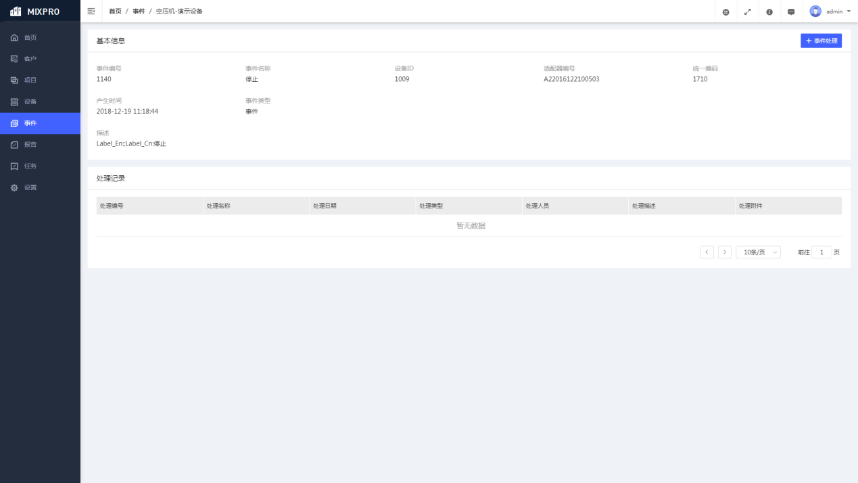Click the page number input field
Screen dimensions: 858x483
tap(821, 252)
